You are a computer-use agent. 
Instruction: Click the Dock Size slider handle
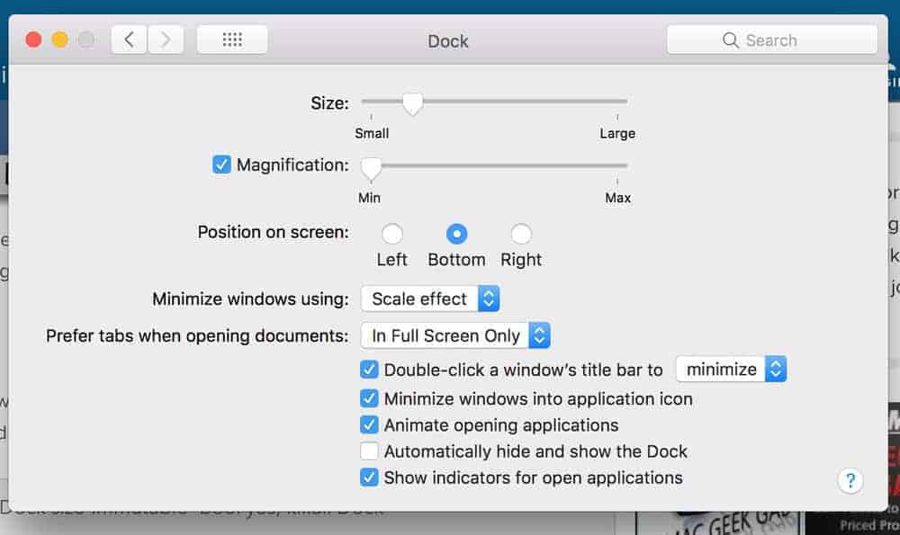click(412, 103)
